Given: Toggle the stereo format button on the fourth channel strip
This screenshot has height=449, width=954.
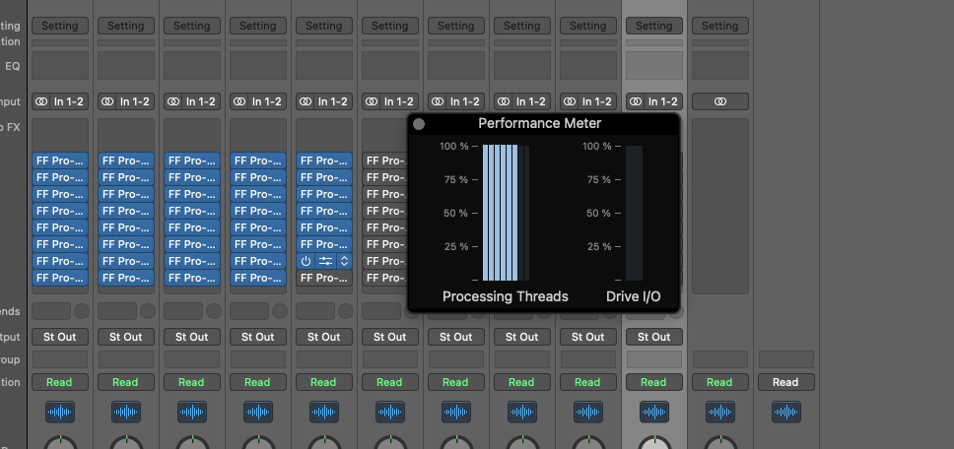Looking at the screenshot, I should 239,101.
